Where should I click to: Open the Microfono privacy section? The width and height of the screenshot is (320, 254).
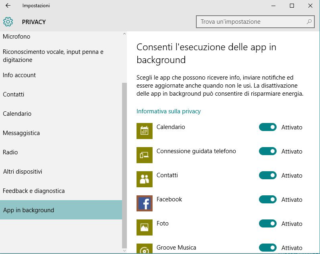pos(16,37)
